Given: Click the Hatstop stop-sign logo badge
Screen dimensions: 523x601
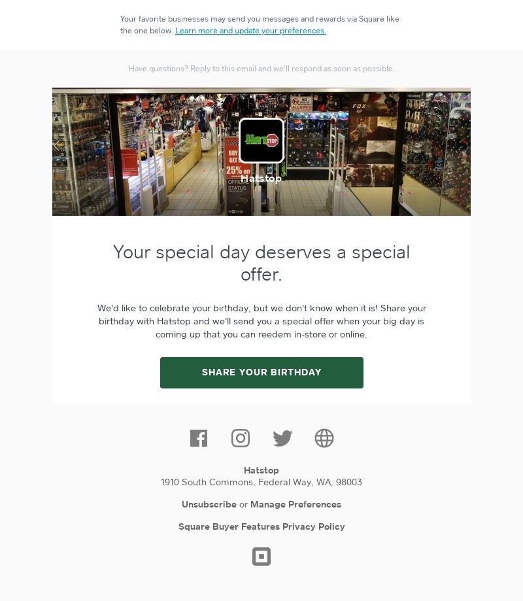Looking at the screenshot, I should coord(261,141).
